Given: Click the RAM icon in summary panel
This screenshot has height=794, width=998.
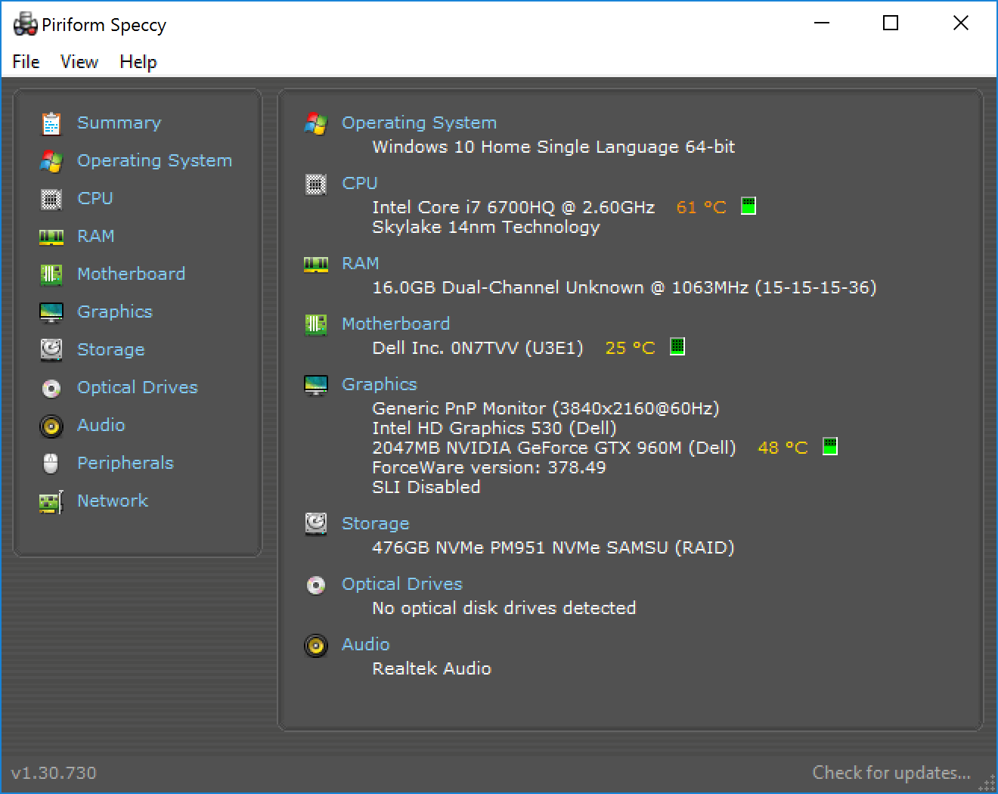Looking at the screenshot, I should [x=315, y=265].
